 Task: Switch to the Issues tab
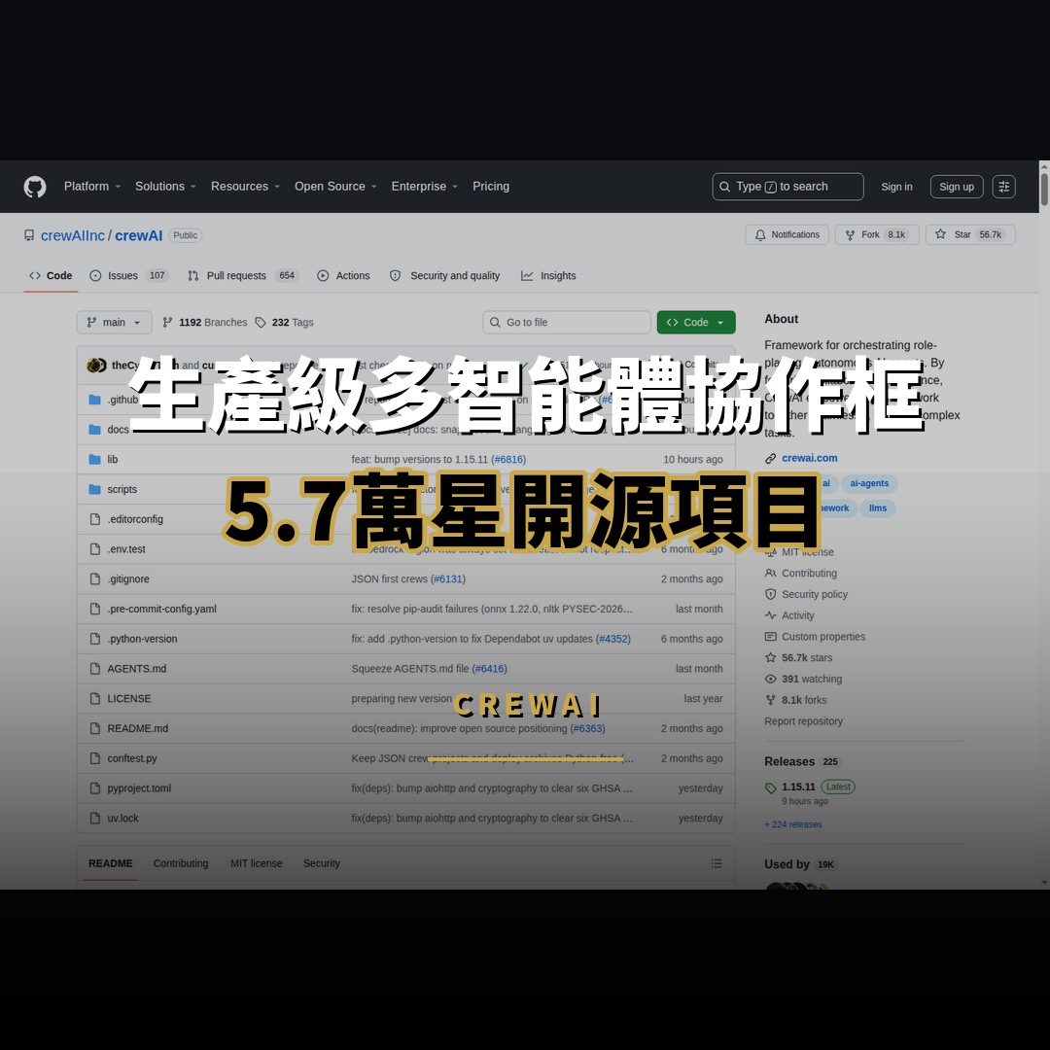tap(128, 276)
